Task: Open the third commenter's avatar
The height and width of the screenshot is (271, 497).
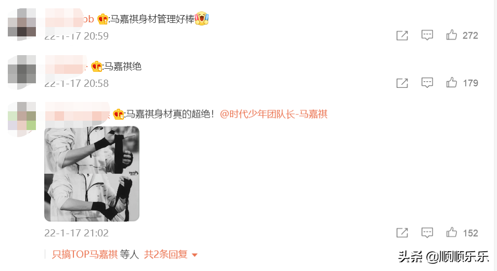Action: [x=22, y=119]
